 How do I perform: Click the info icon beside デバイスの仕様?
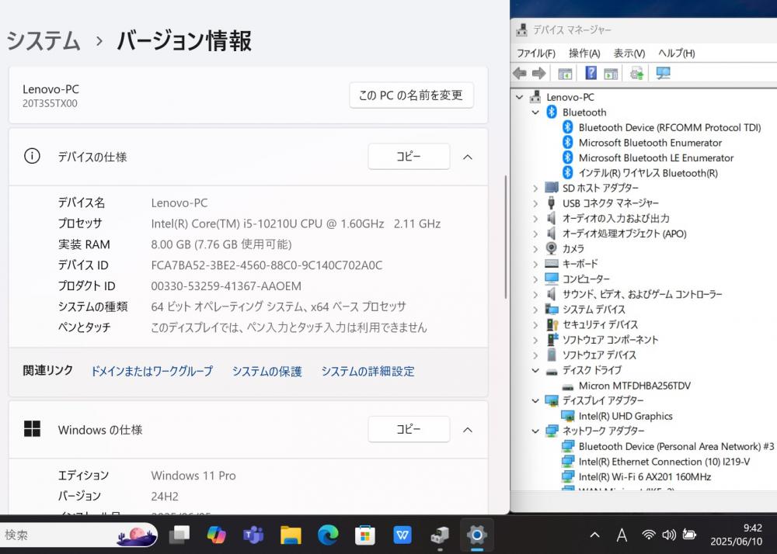tap(32, 156)
